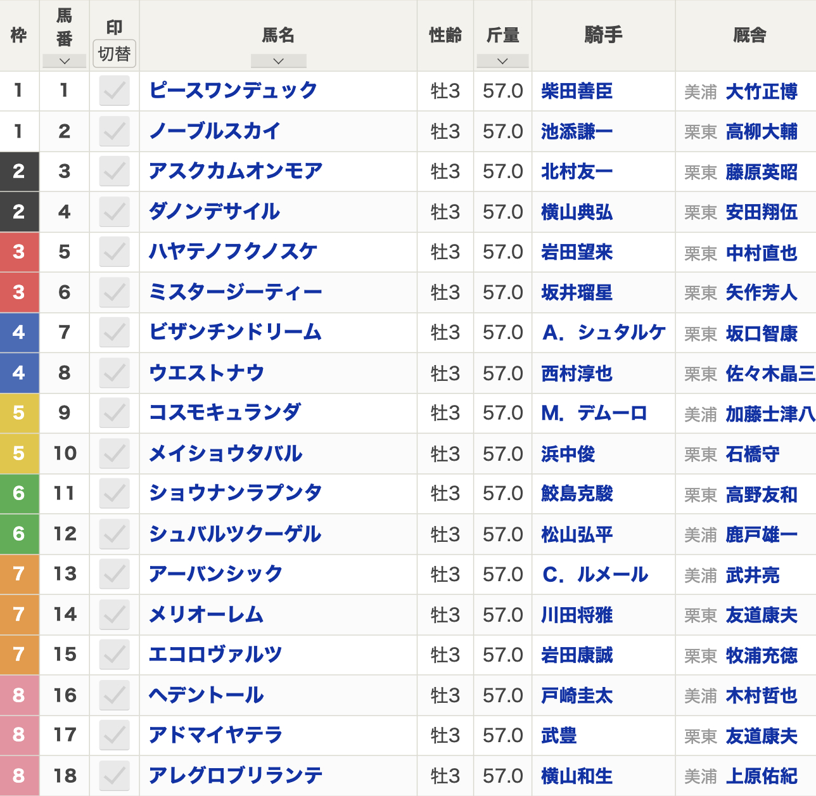Open trainer 大竹正博 page

coord(762,92)
